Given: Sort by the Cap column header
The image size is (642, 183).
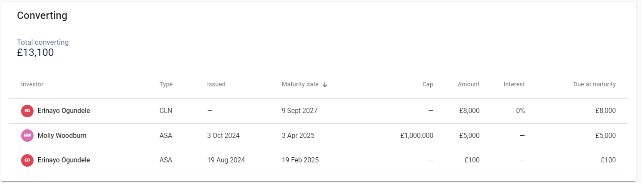Looking at the screenshot, I should coord(428,85).
